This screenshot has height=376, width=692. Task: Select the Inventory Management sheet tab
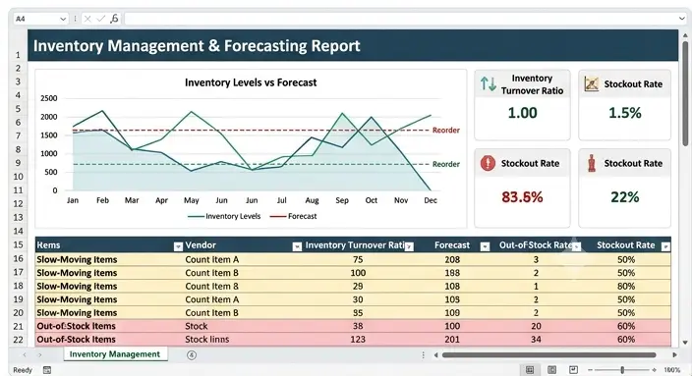click(x=115, y=354)
